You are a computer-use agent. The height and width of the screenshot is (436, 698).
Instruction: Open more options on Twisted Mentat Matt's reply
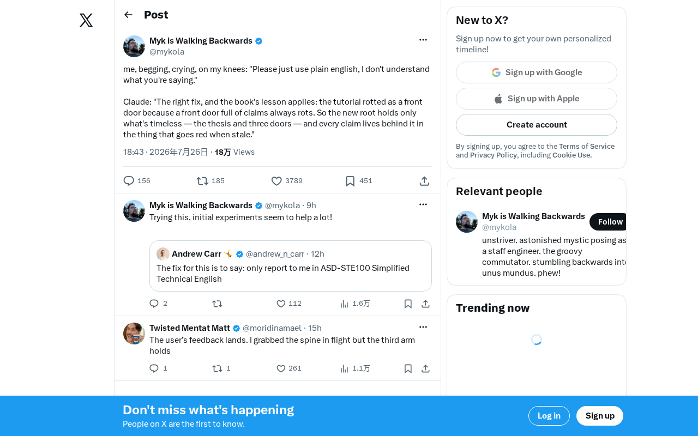[423, 327]
